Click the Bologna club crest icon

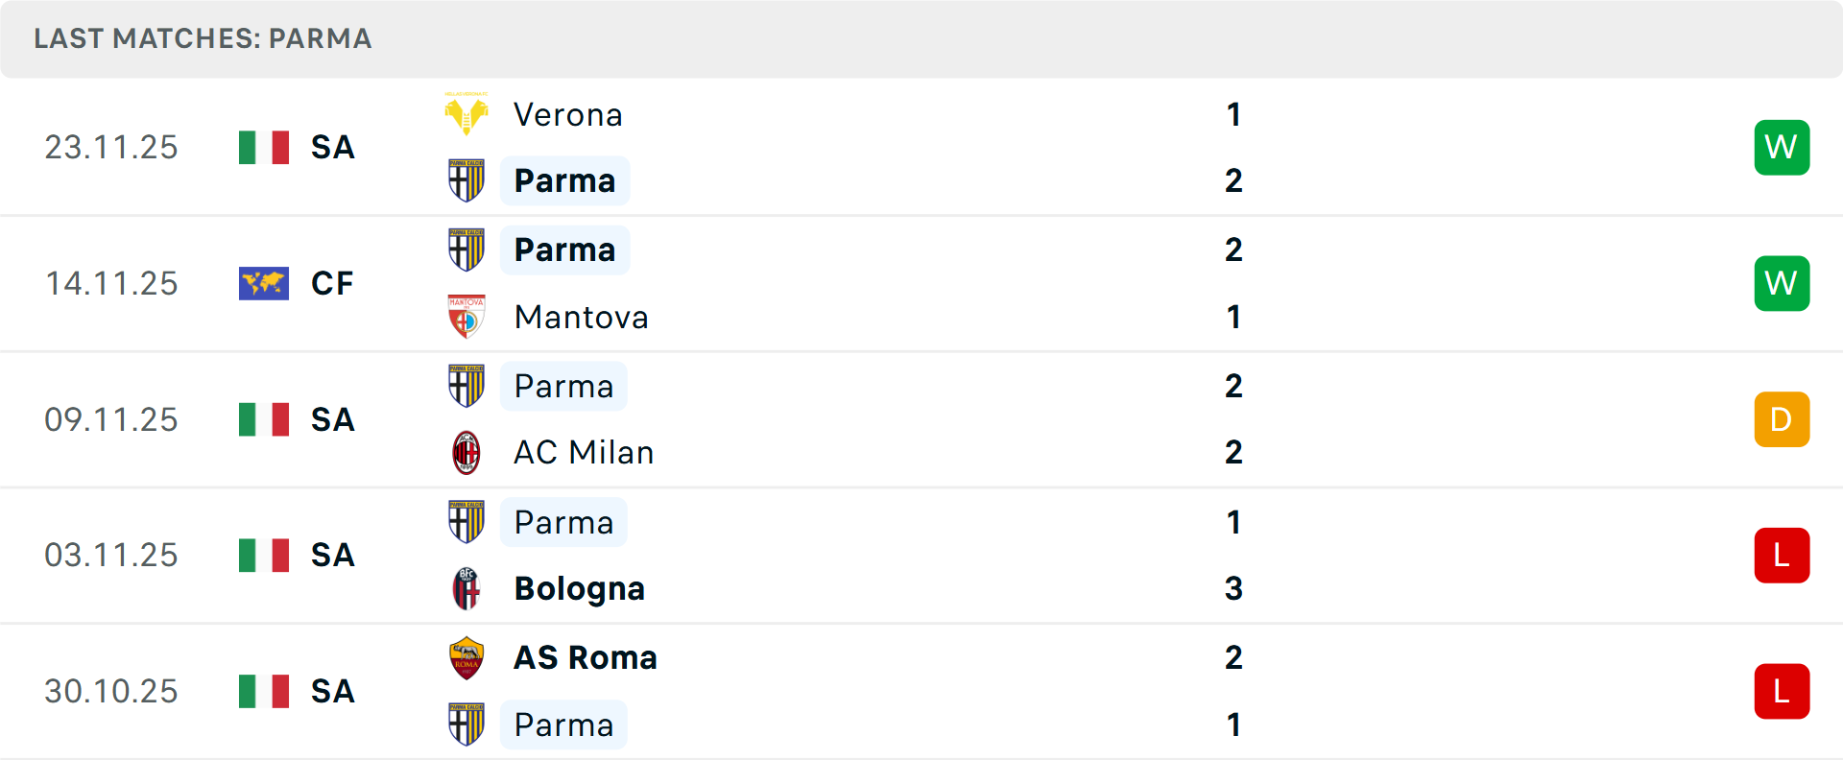pos(467,588)
